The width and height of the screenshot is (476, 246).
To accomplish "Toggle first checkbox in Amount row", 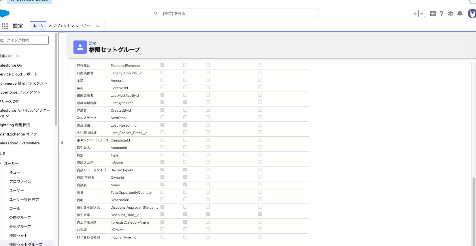I will pos(162,80).
